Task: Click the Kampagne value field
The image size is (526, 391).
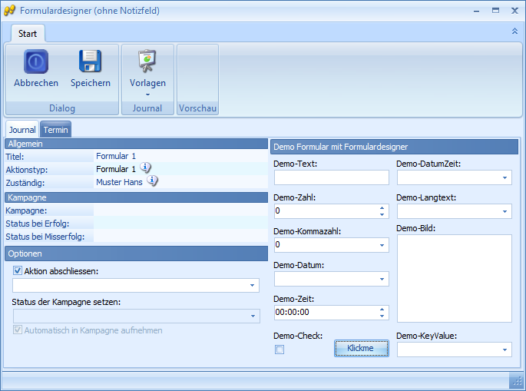Action: (x=180, y=210)
